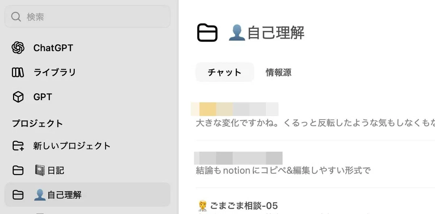Select the GPT cube icon
Image resolution: width=435 pixels, height=214 pixels.
coord(18,97)
